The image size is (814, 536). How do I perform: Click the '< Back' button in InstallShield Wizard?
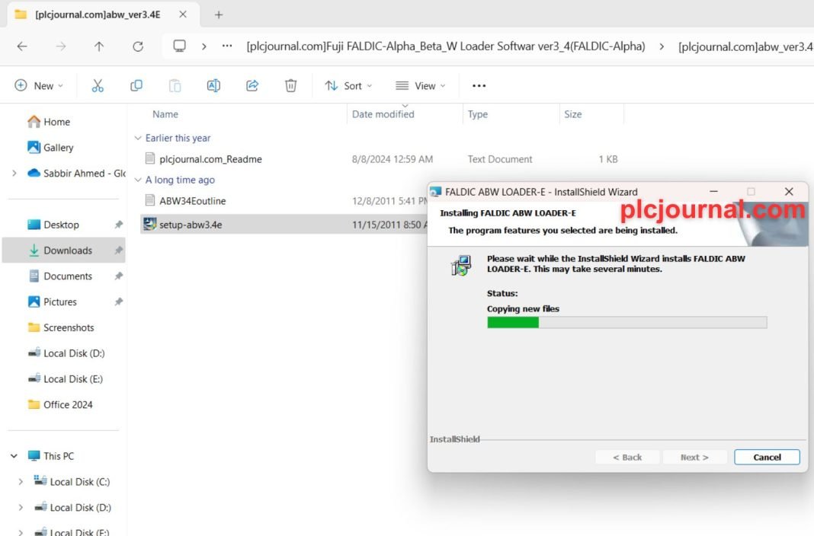[x=627, y=457]
